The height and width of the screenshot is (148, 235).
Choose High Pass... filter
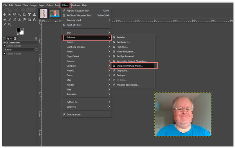tap(133, 47)
